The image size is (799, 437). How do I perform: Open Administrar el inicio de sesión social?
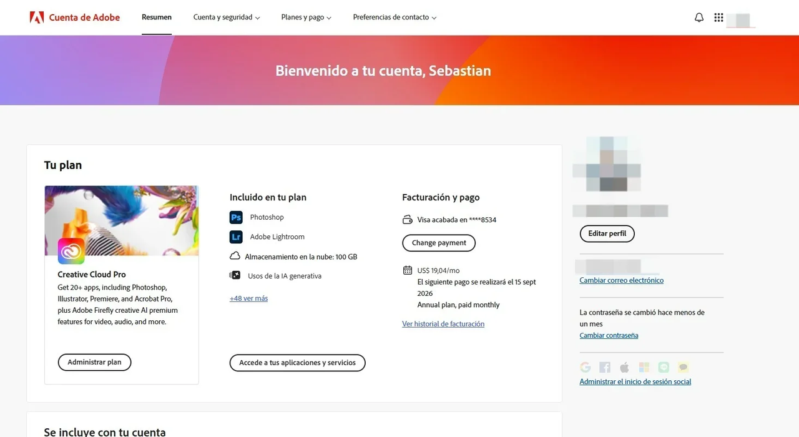coord(635,381)
